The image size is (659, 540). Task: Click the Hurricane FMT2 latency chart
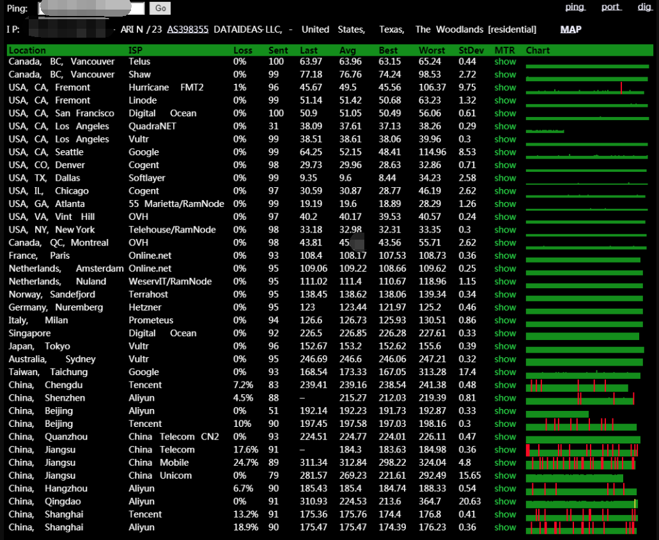coord(585,88)
